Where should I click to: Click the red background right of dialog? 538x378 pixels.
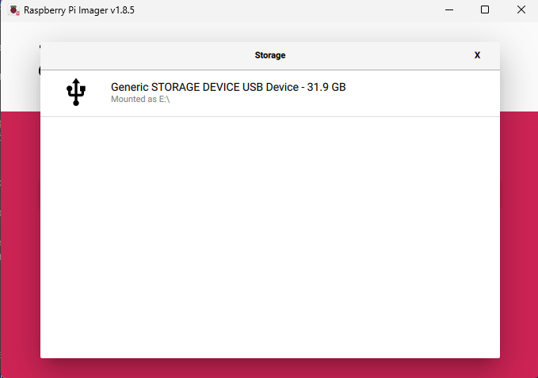[x=519, y=237]
